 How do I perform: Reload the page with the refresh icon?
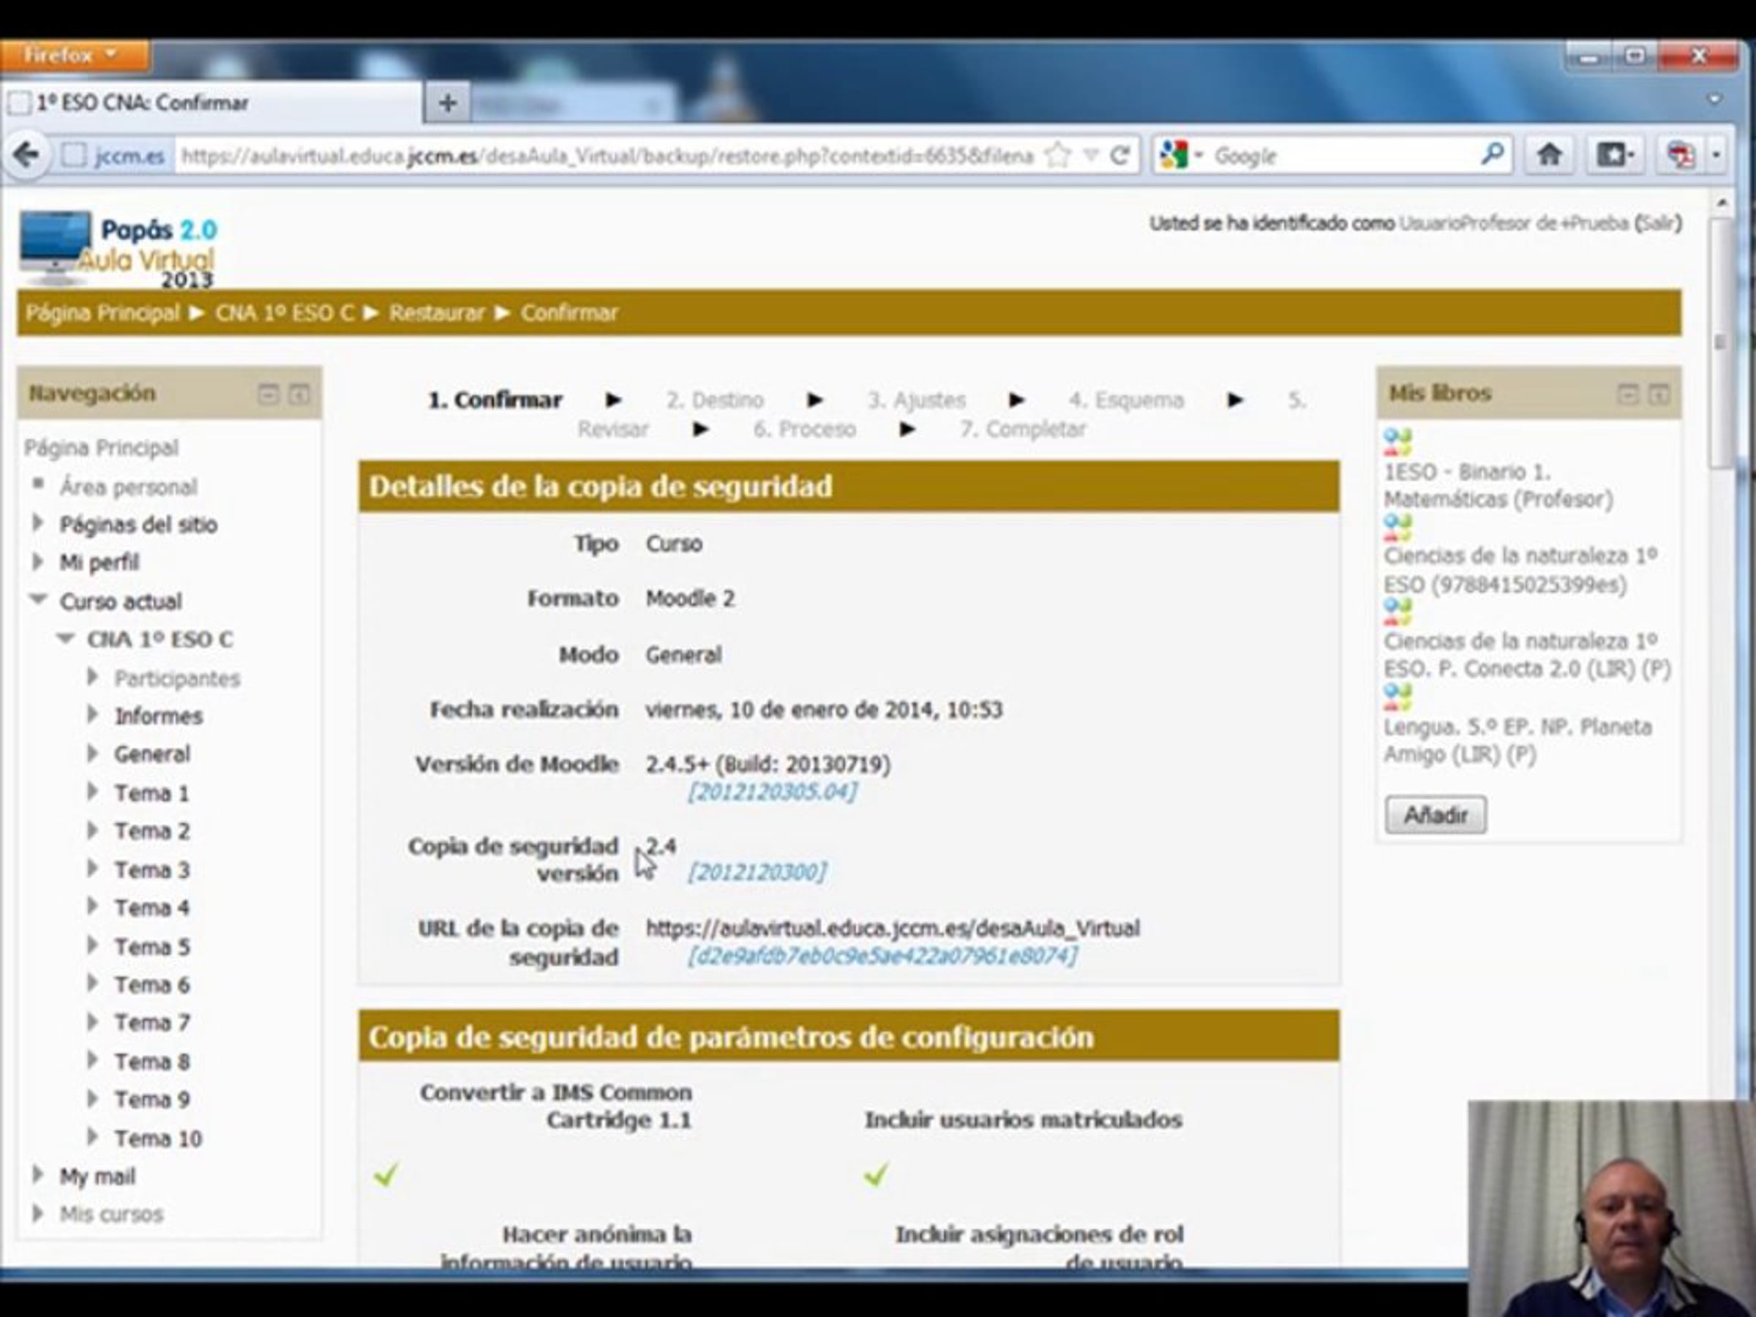click(x=1119, y=155)
